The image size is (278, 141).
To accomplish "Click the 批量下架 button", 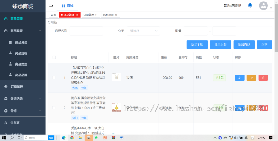I will point(197,45).
